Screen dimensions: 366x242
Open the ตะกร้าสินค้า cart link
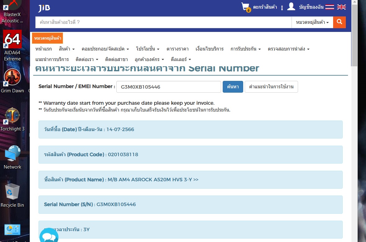[265, 7]
